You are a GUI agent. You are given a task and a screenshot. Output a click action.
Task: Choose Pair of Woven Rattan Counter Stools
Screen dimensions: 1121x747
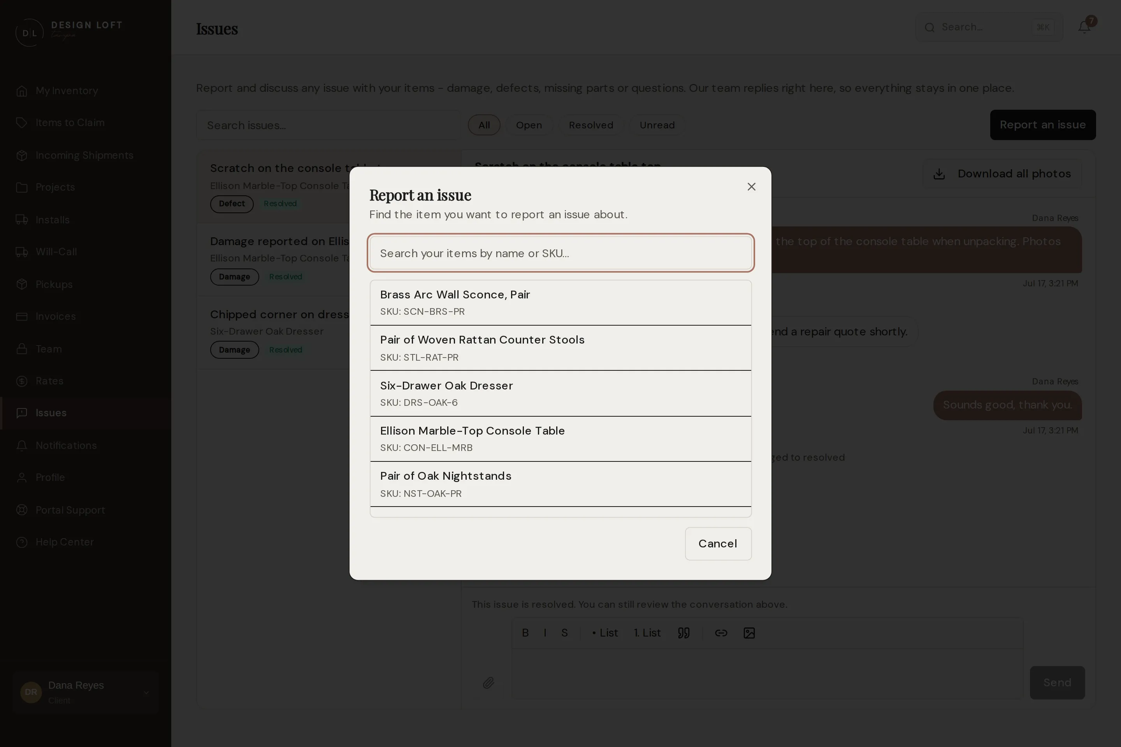coord(560,348)
